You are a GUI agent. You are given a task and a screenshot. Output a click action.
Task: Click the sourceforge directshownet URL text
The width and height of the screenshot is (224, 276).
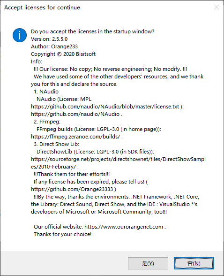click(118, 163)
